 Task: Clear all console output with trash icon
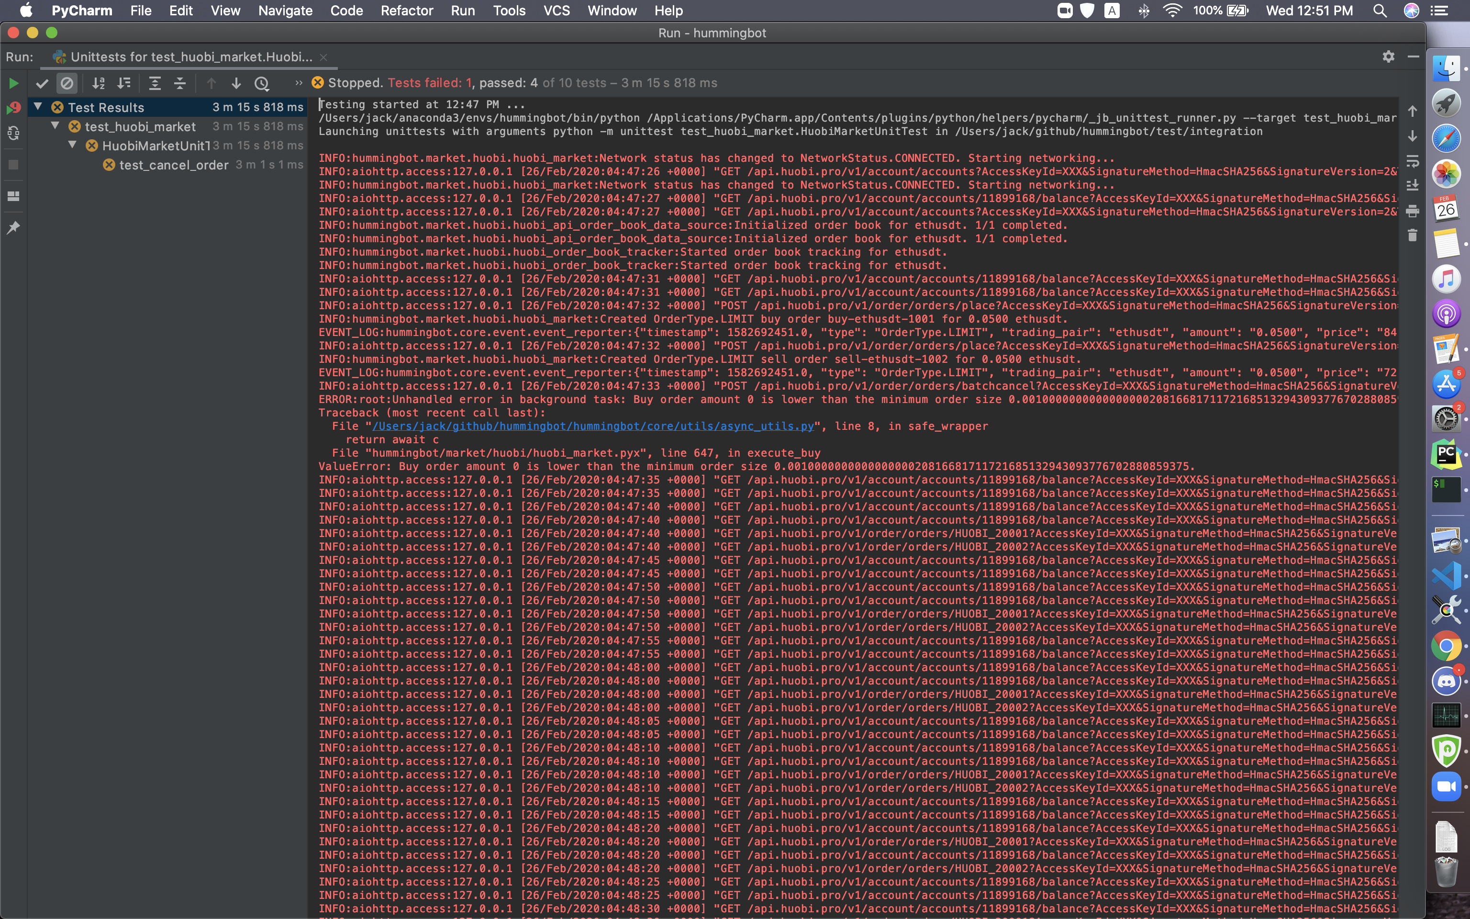point(1412,235)
